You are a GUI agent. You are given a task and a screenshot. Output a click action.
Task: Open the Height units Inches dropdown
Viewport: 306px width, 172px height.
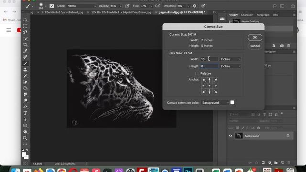[x=230, y=66]
